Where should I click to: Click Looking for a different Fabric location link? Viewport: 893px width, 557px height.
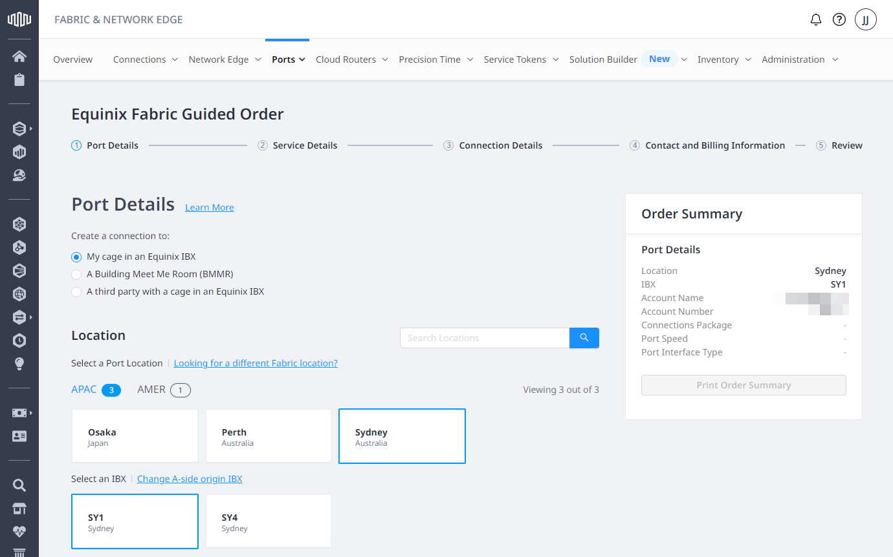256,363
